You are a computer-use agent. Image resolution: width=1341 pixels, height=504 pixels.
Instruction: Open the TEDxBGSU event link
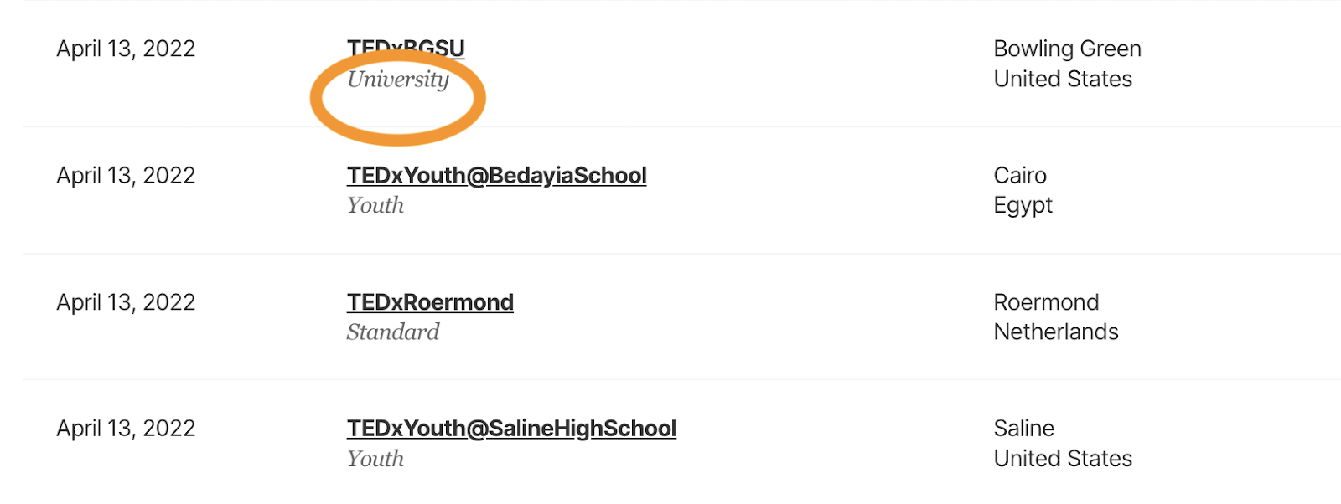point(406,47)
